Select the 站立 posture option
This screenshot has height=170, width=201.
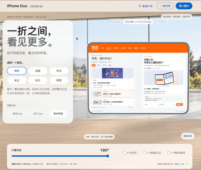click(x=38, y=80)
